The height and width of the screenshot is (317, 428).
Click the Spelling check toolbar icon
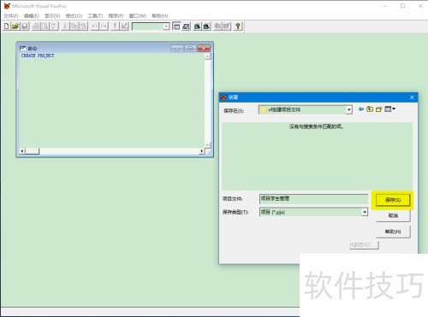pyautogui.click(x=54, y=26)
